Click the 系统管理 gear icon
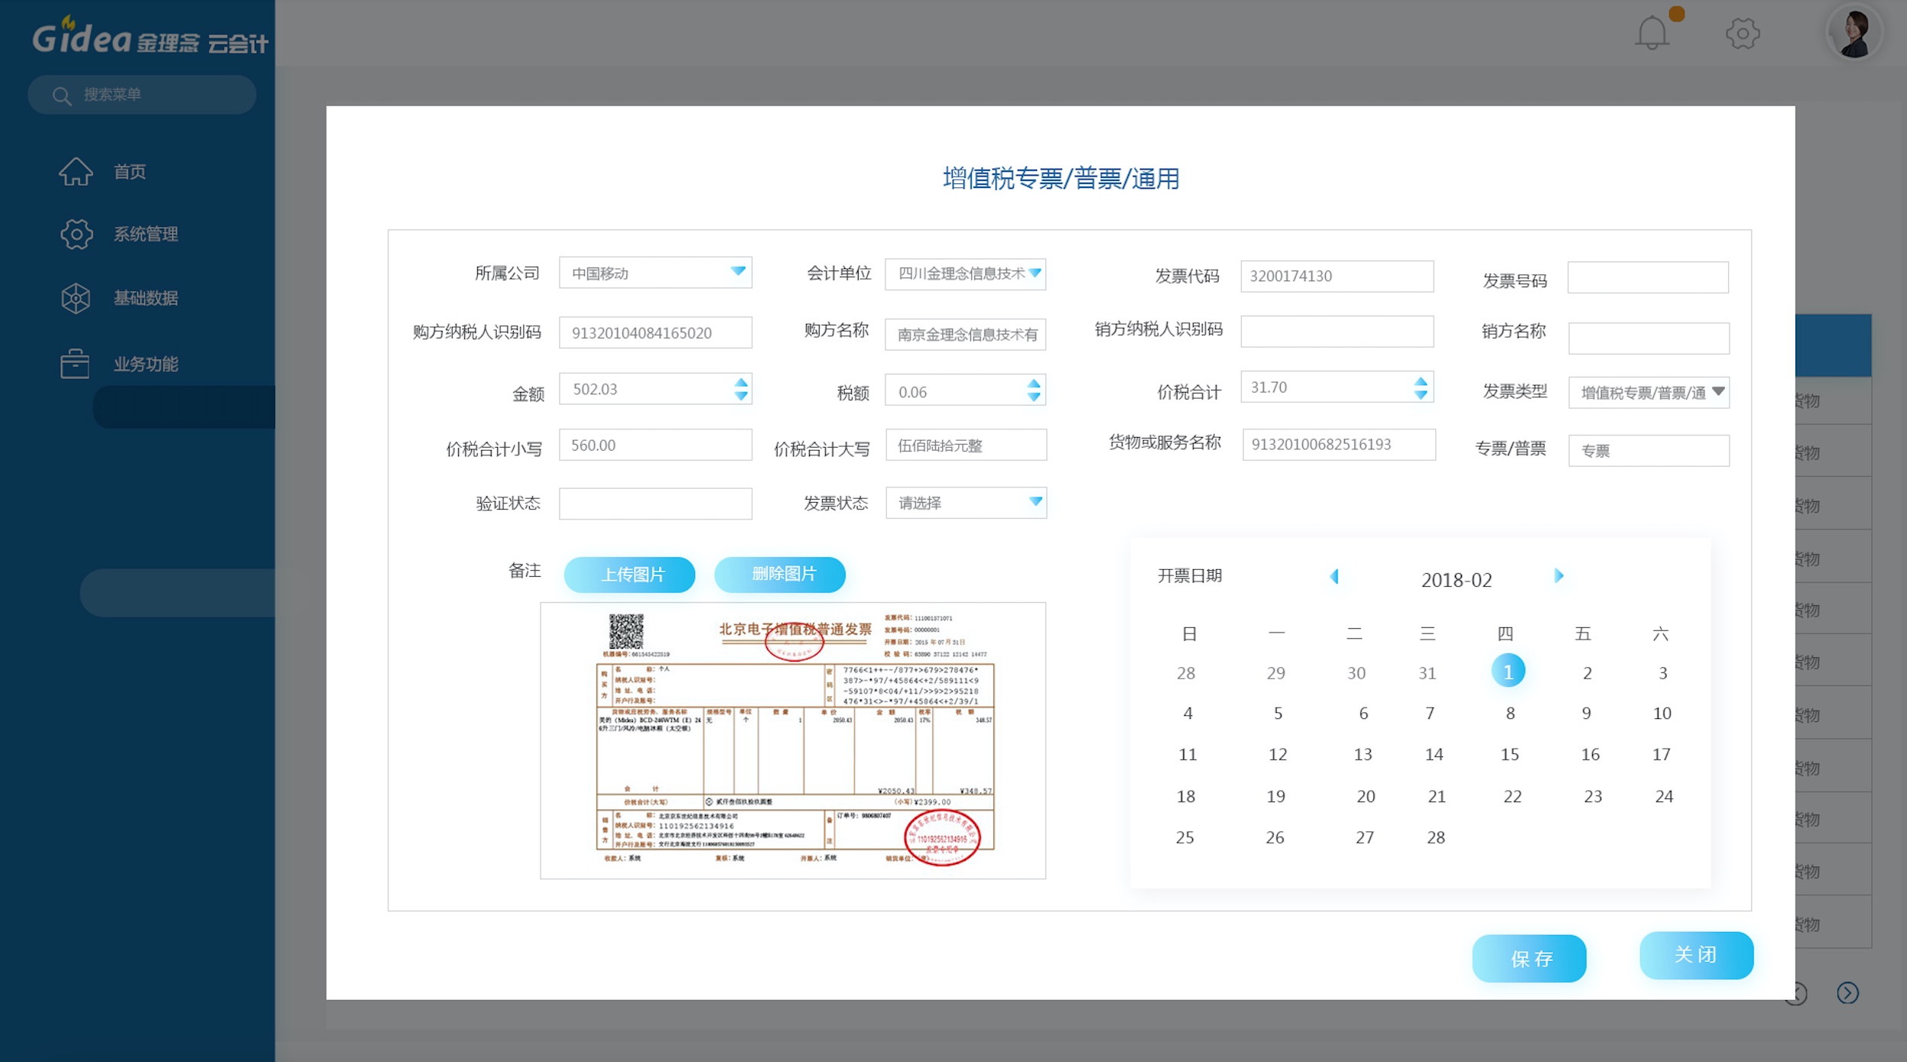 point(76,234)
